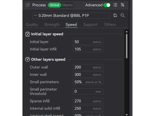Search process settings with magnifier icon

pos(123,15)
